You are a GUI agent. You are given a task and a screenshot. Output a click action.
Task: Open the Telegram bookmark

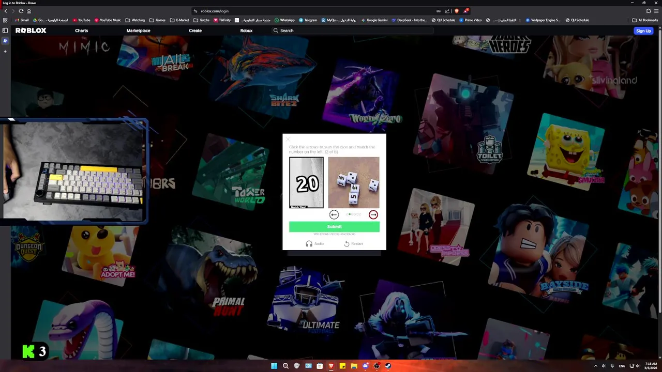point(308,20)
